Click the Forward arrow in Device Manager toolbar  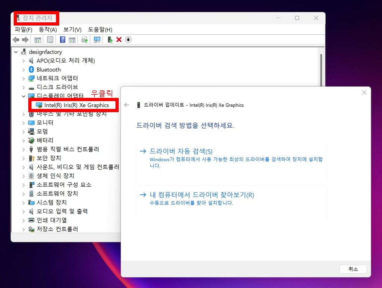[25, 39]
